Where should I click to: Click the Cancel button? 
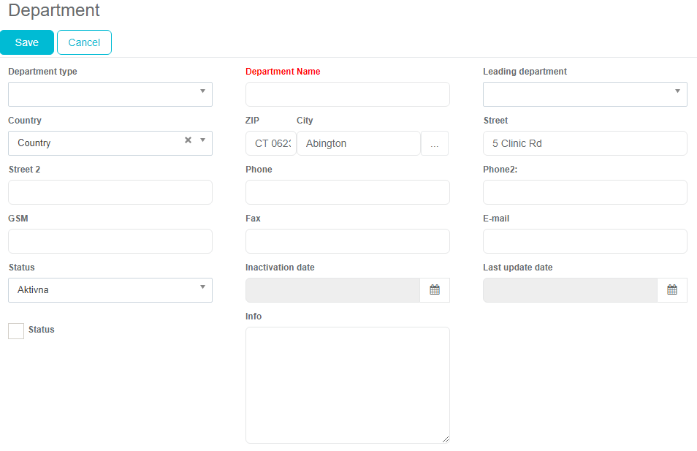coord(84,42)
